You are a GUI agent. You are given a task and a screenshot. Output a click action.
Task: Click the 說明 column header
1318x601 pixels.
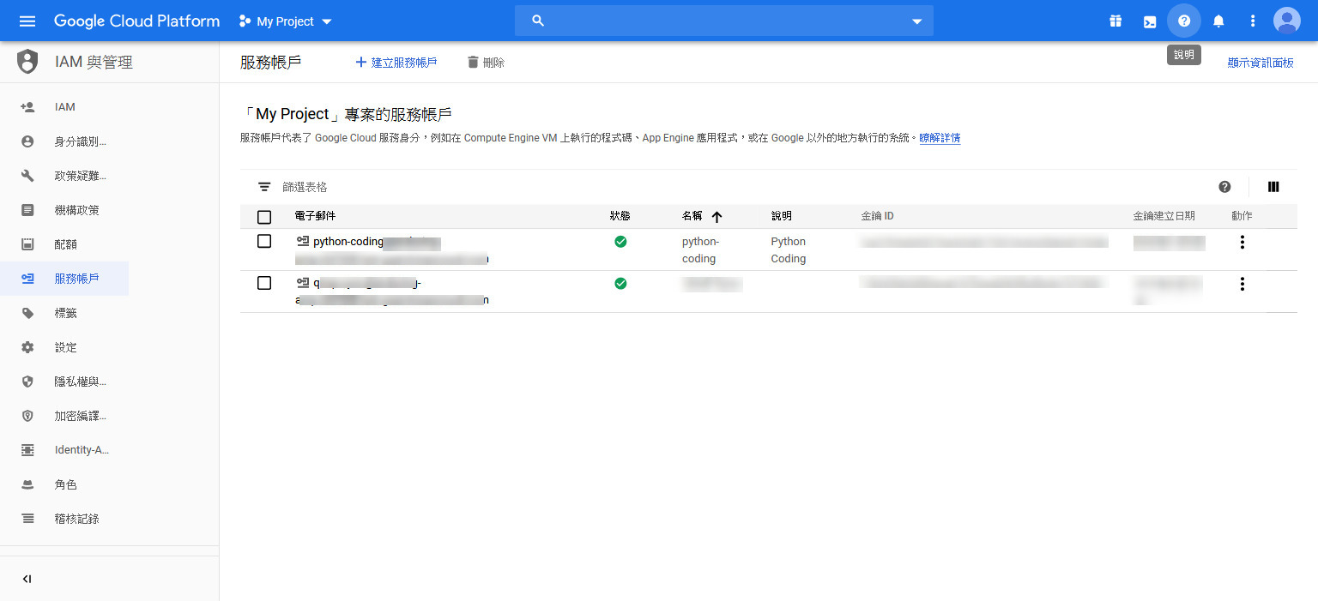point(781,216)
